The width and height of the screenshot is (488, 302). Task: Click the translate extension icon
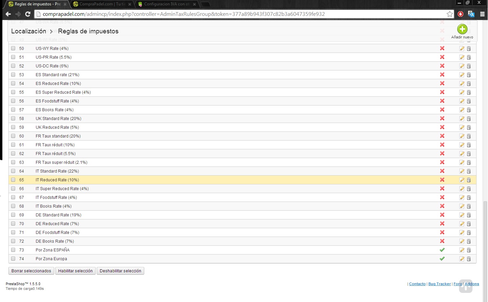(471, 14)
